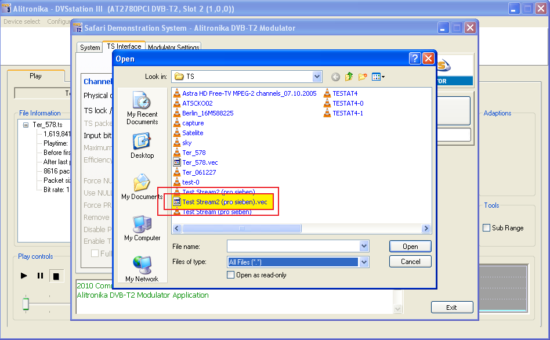Select the TESTAT4-0 file icon
Viewport: 550px width, 340px height.
pyautogui.click(x=327, y=103)
